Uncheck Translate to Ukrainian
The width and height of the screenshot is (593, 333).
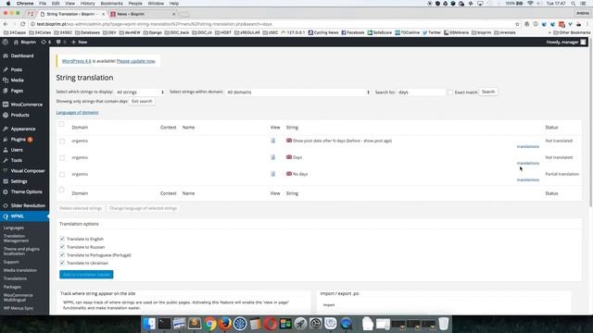coord(62,263)
